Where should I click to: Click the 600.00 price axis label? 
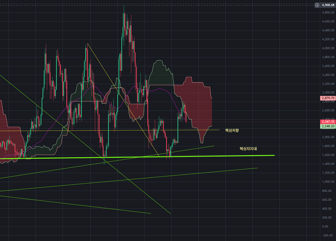[327, 200]
